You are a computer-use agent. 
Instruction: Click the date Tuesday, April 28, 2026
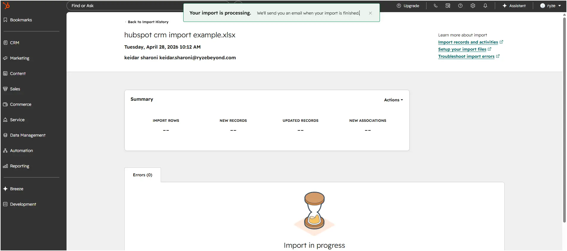coord(151,47)
